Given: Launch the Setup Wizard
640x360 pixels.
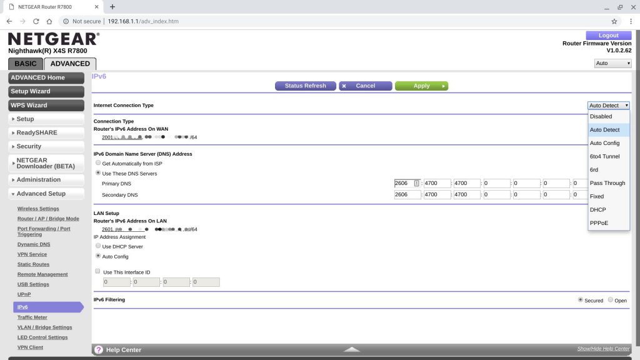Looking at the screenshot, I should pyautogui.click(x=46, y=91).
